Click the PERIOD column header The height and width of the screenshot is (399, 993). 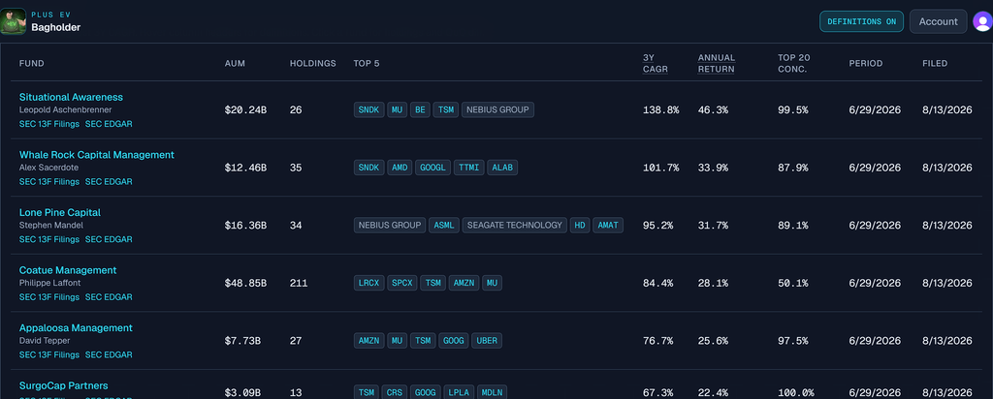[x=866, y=63]
